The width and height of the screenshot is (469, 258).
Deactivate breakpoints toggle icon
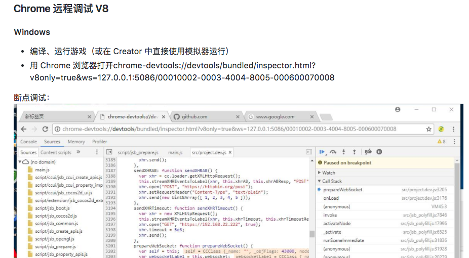point(368,152)
